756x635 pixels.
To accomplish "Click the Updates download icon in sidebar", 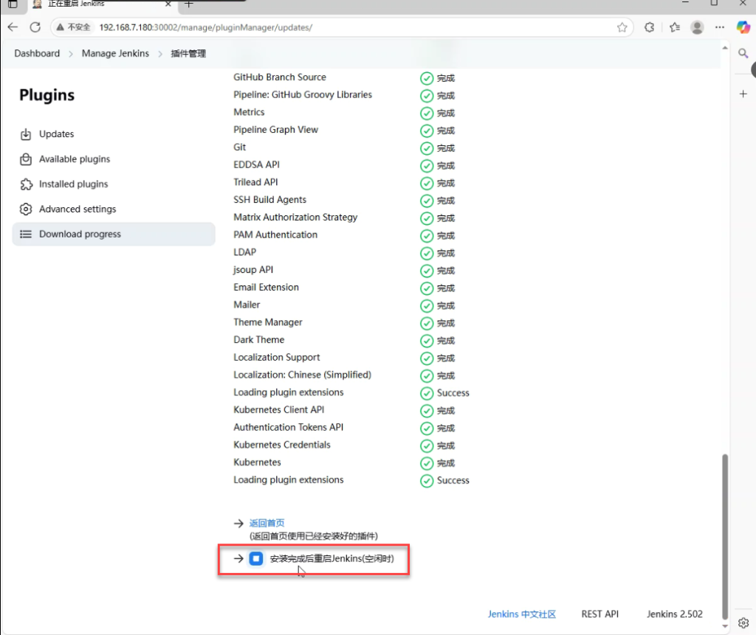I will coord(26,134).
